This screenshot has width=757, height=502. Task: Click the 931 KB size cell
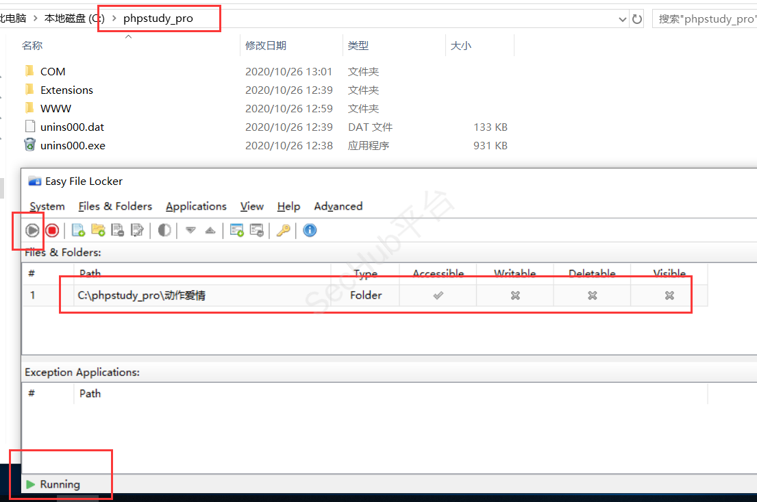[491, 145]
